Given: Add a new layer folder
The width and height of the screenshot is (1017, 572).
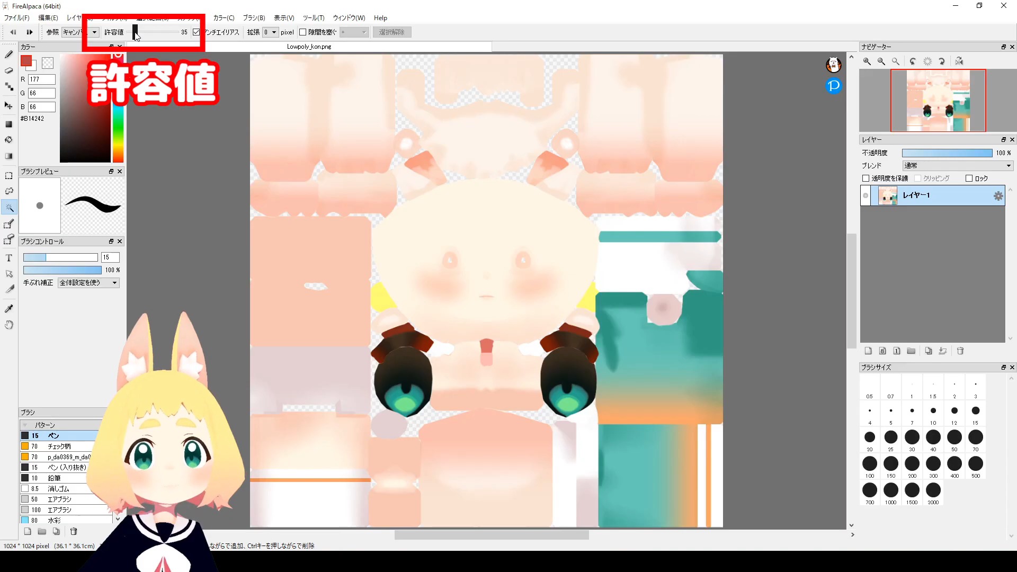Looking at the screenshot, I should [911, 351].
